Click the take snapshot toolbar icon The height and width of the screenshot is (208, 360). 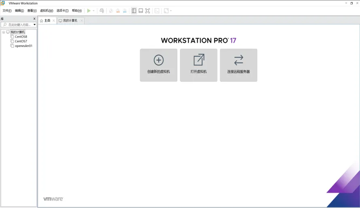[x=111, y=11]
